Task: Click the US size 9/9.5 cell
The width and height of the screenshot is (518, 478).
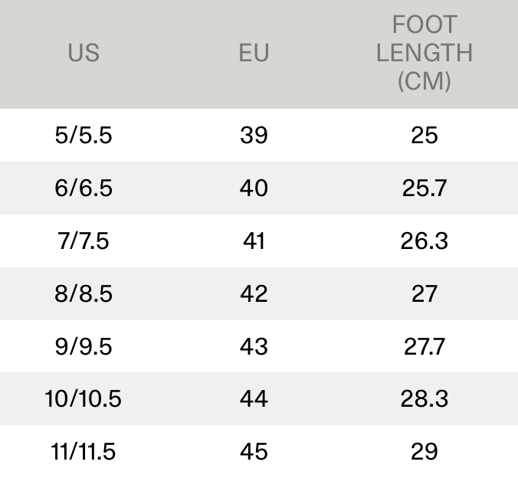Action: 84,347
